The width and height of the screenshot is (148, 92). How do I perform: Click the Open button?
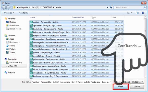(121, 87)
